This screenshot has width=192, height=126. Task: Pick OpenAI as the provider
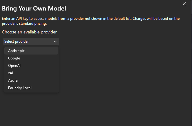pyautogui.click(x=31, y=66)
